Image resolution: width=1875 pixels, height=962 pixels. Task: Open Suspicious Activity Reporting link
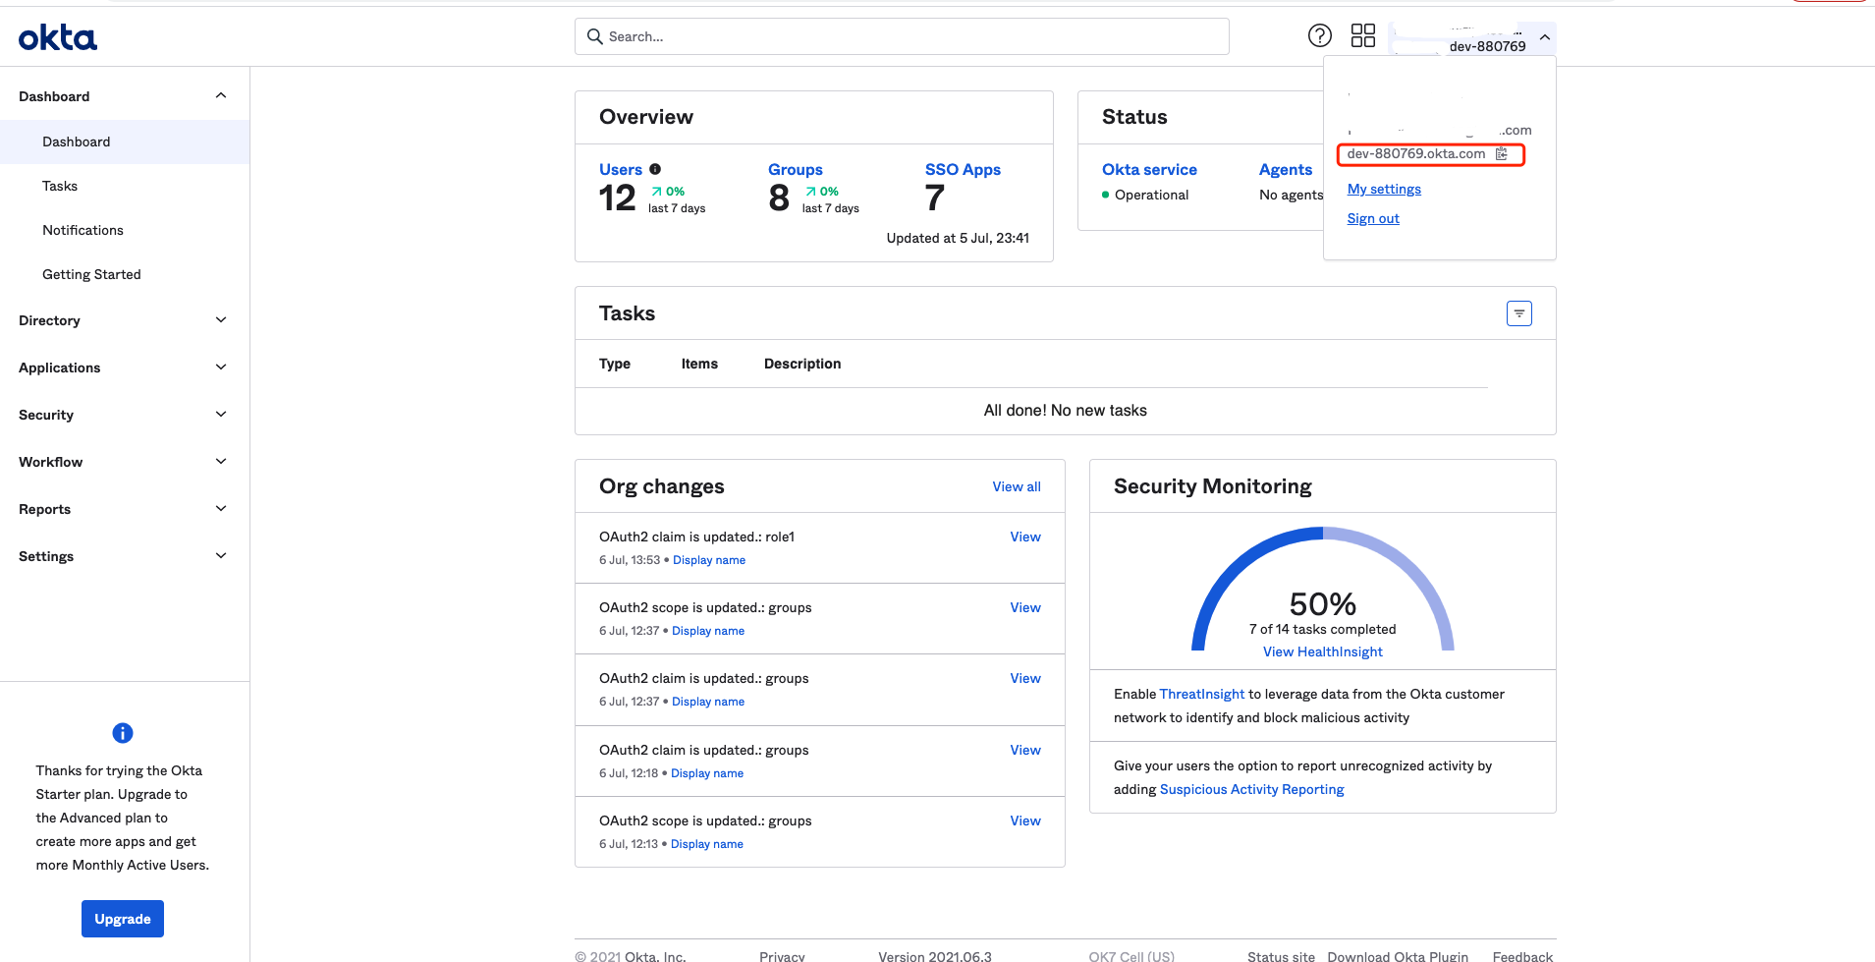coord(1252,789)
